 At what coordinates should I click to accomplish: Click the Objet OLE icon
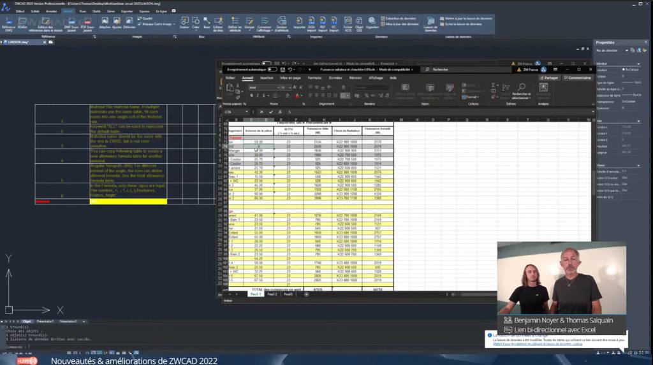(x=359, y=24)
